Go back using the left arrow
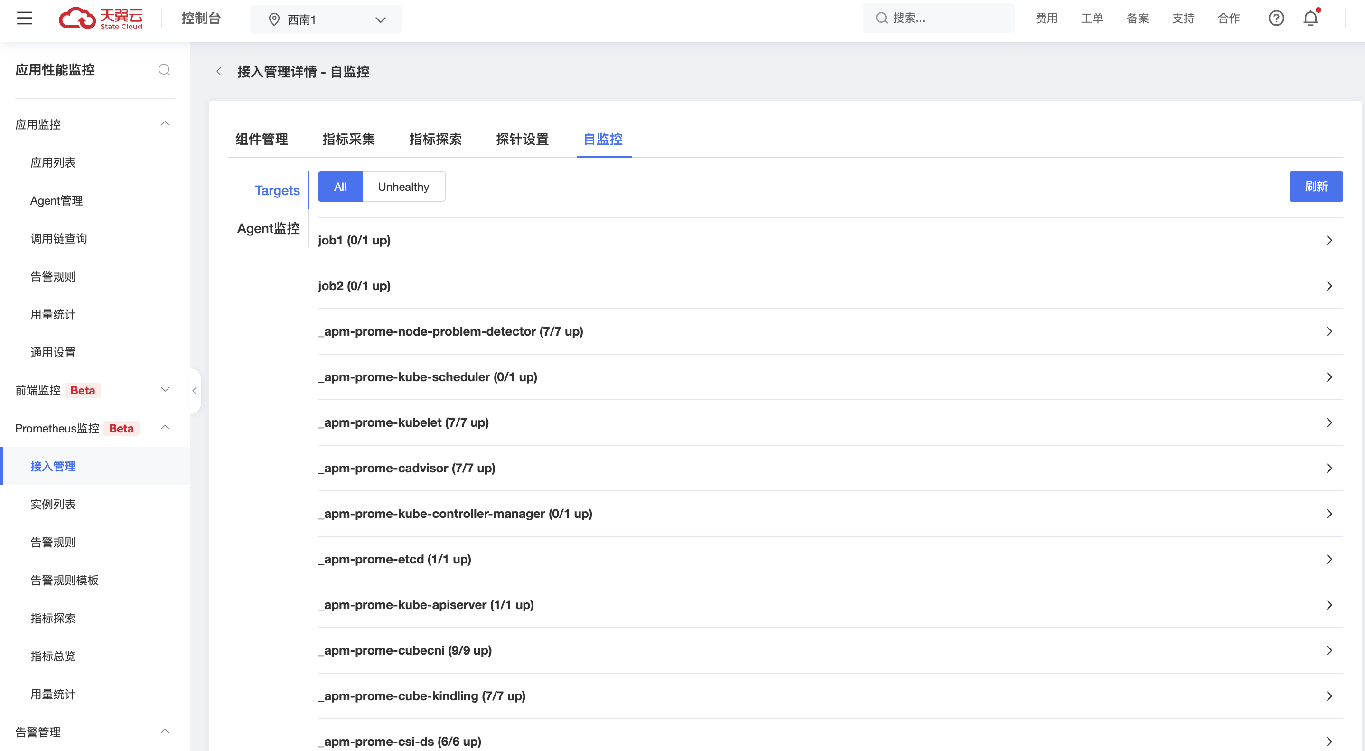Viewport: 1365px width, 751px height. (x=219, y=71)
